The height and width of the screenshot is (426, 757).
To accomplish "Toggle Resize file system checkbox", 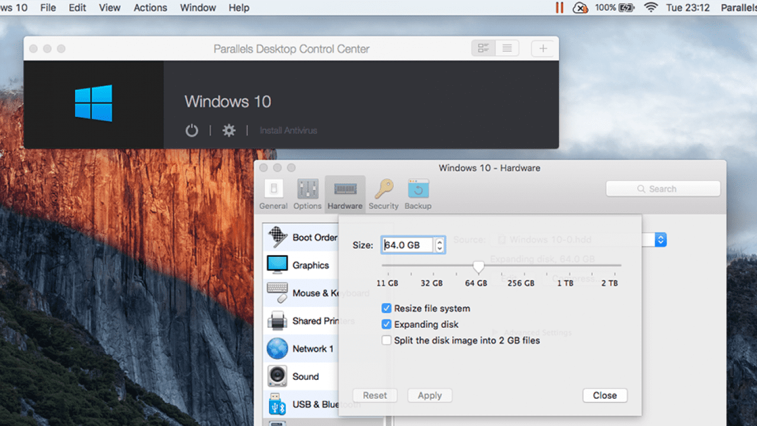I will (x=386, y=308).
